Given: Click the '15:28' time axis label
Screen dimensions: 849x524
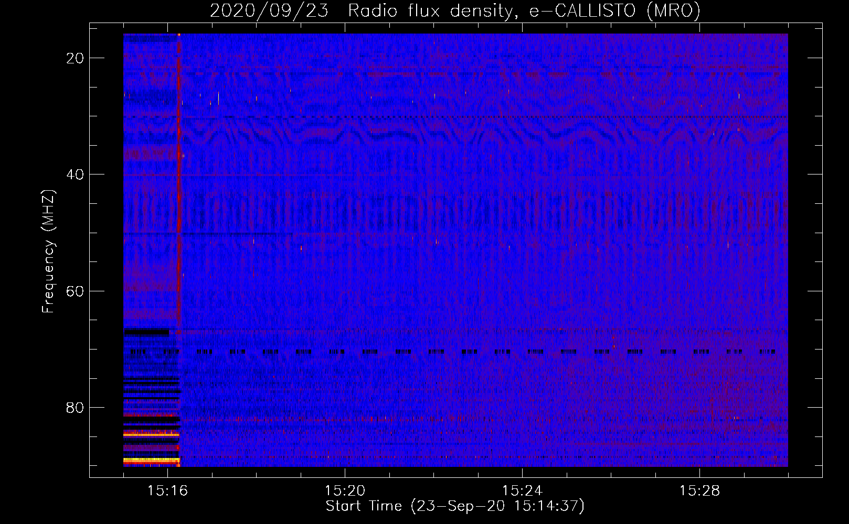Looking at the screenshot, I should coord(699,491).
